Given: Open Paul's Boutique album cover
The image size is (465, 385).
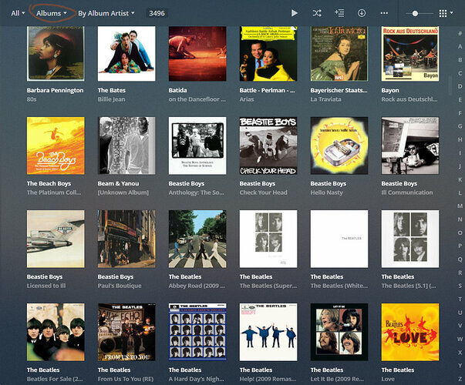Looking at the screenshot, I should 126,239.
